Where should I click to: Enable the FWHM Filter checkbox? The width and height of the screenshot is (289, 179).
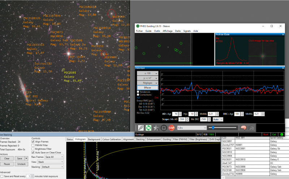pos(33,145)
